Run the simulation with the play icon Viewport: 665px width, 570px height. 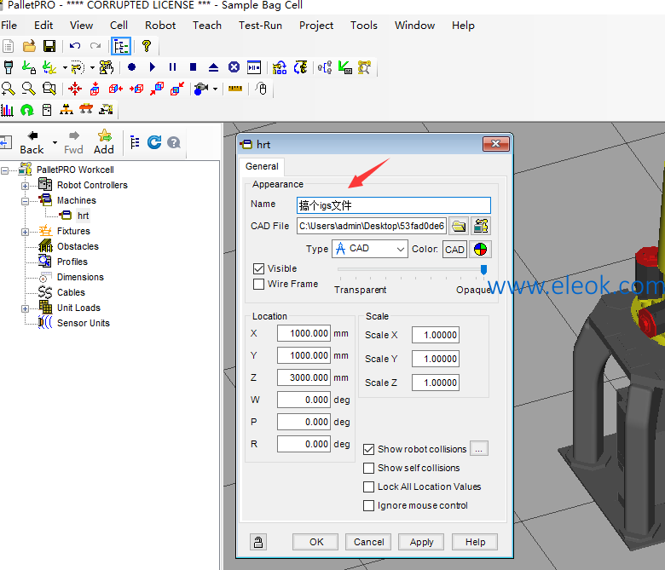pos(153,67)
